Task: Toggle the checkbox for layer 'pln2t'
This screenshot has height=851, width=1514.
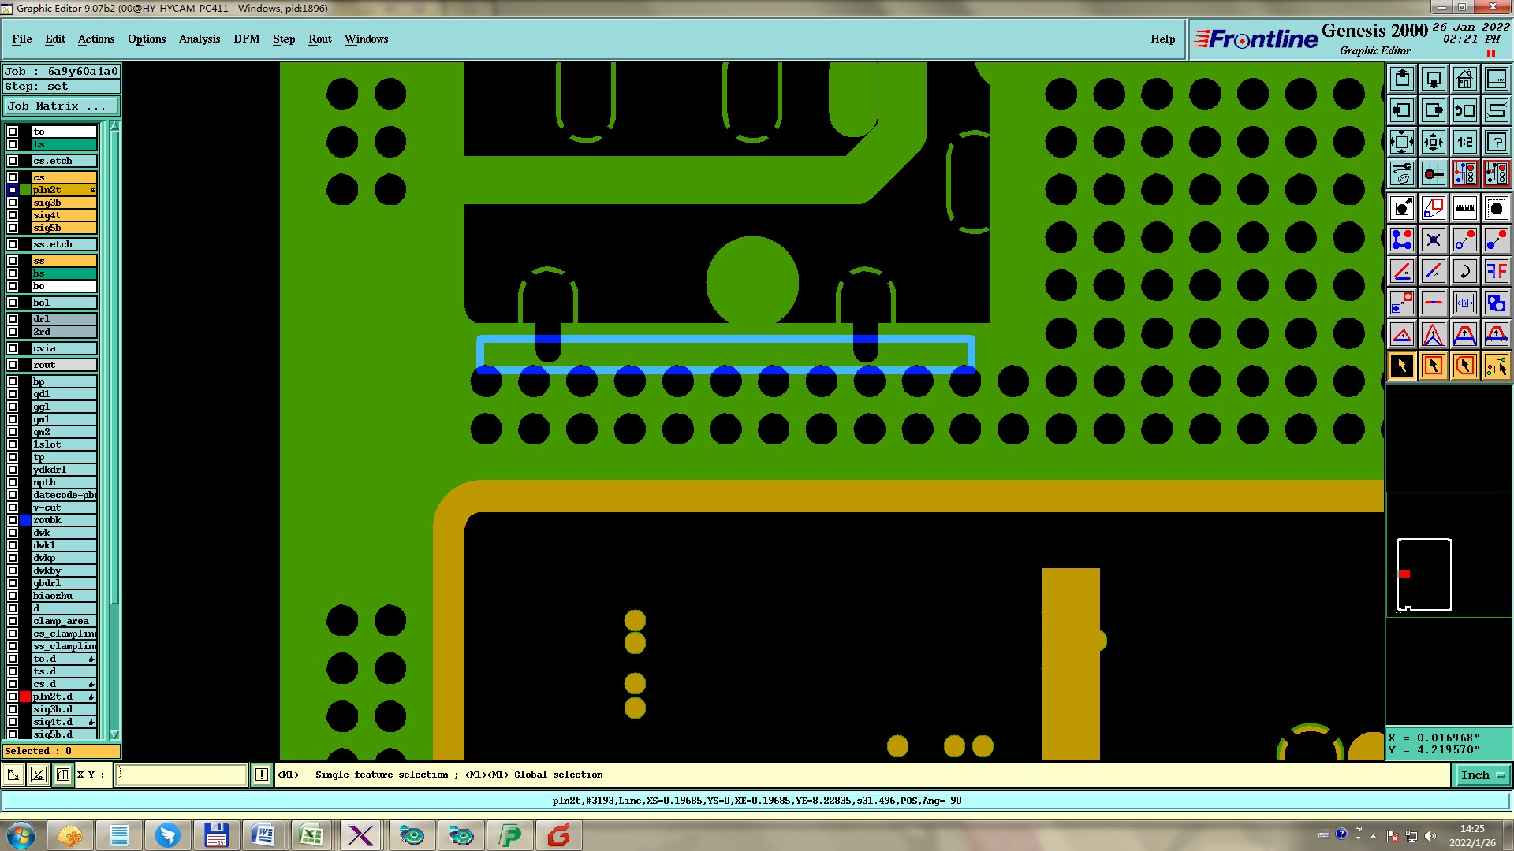Action: click(13, 190)
